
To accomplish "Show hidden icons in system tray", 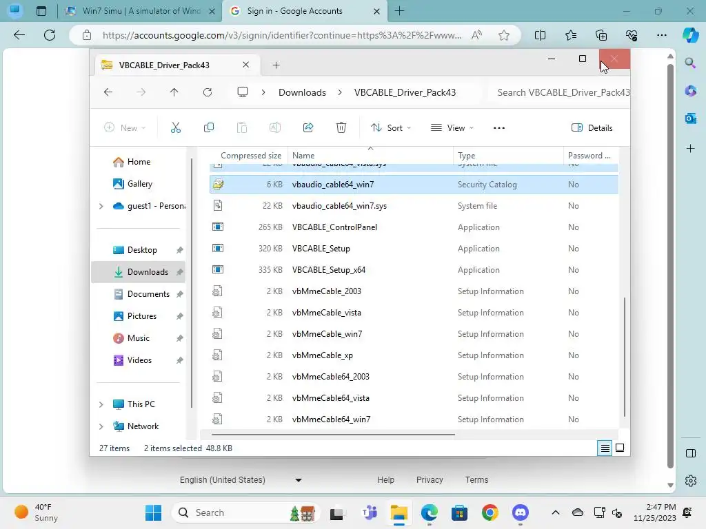I will (x=556, y=512).
